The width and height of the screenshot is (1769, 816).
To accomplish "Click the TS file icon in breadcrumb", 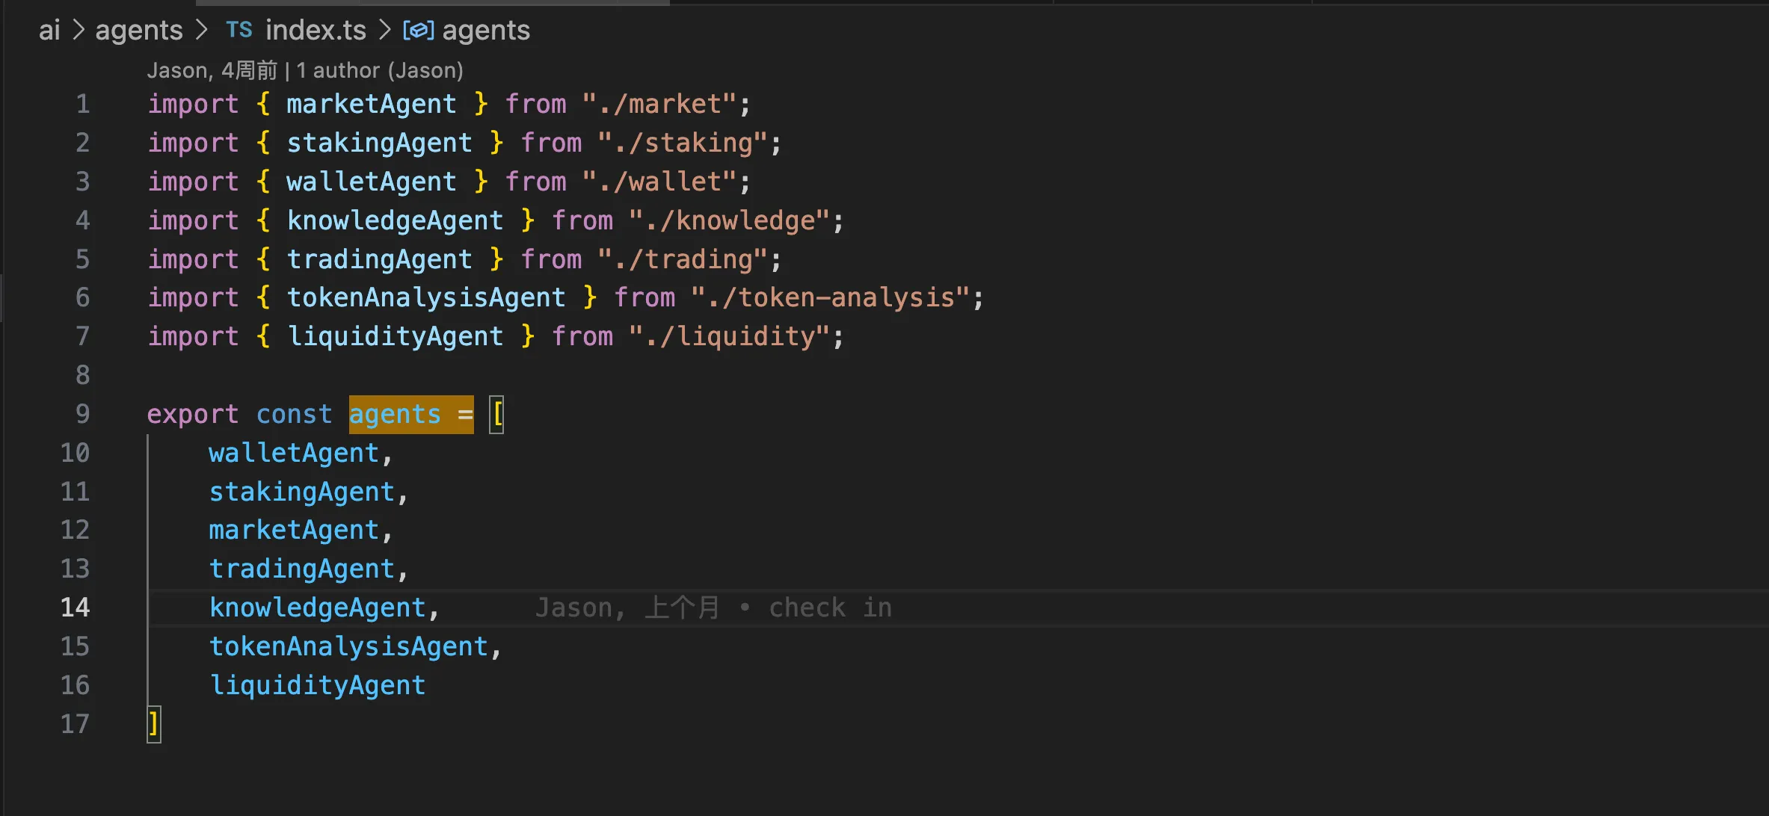I will [x=239, y=30].
